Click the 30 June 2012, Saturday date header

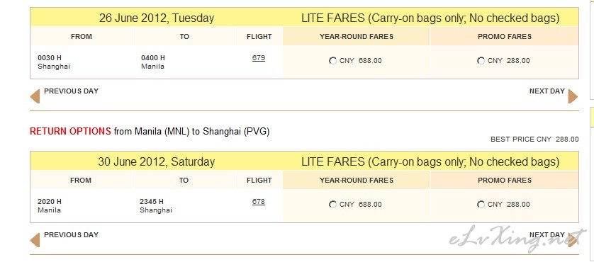157,161
